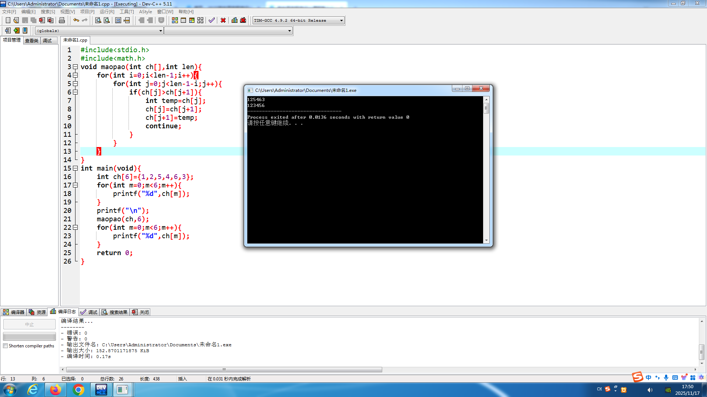
Task: Click the Profile analysis bar chart icon
Action: 235,20
